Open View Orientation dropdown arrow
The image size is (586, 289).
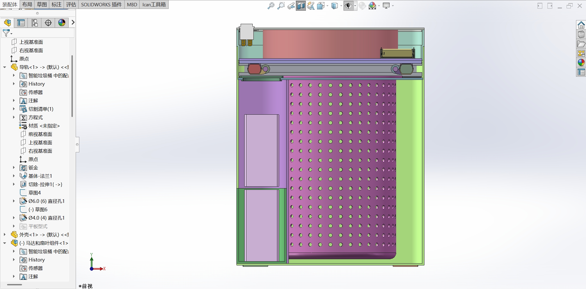[x=327, y=6]
